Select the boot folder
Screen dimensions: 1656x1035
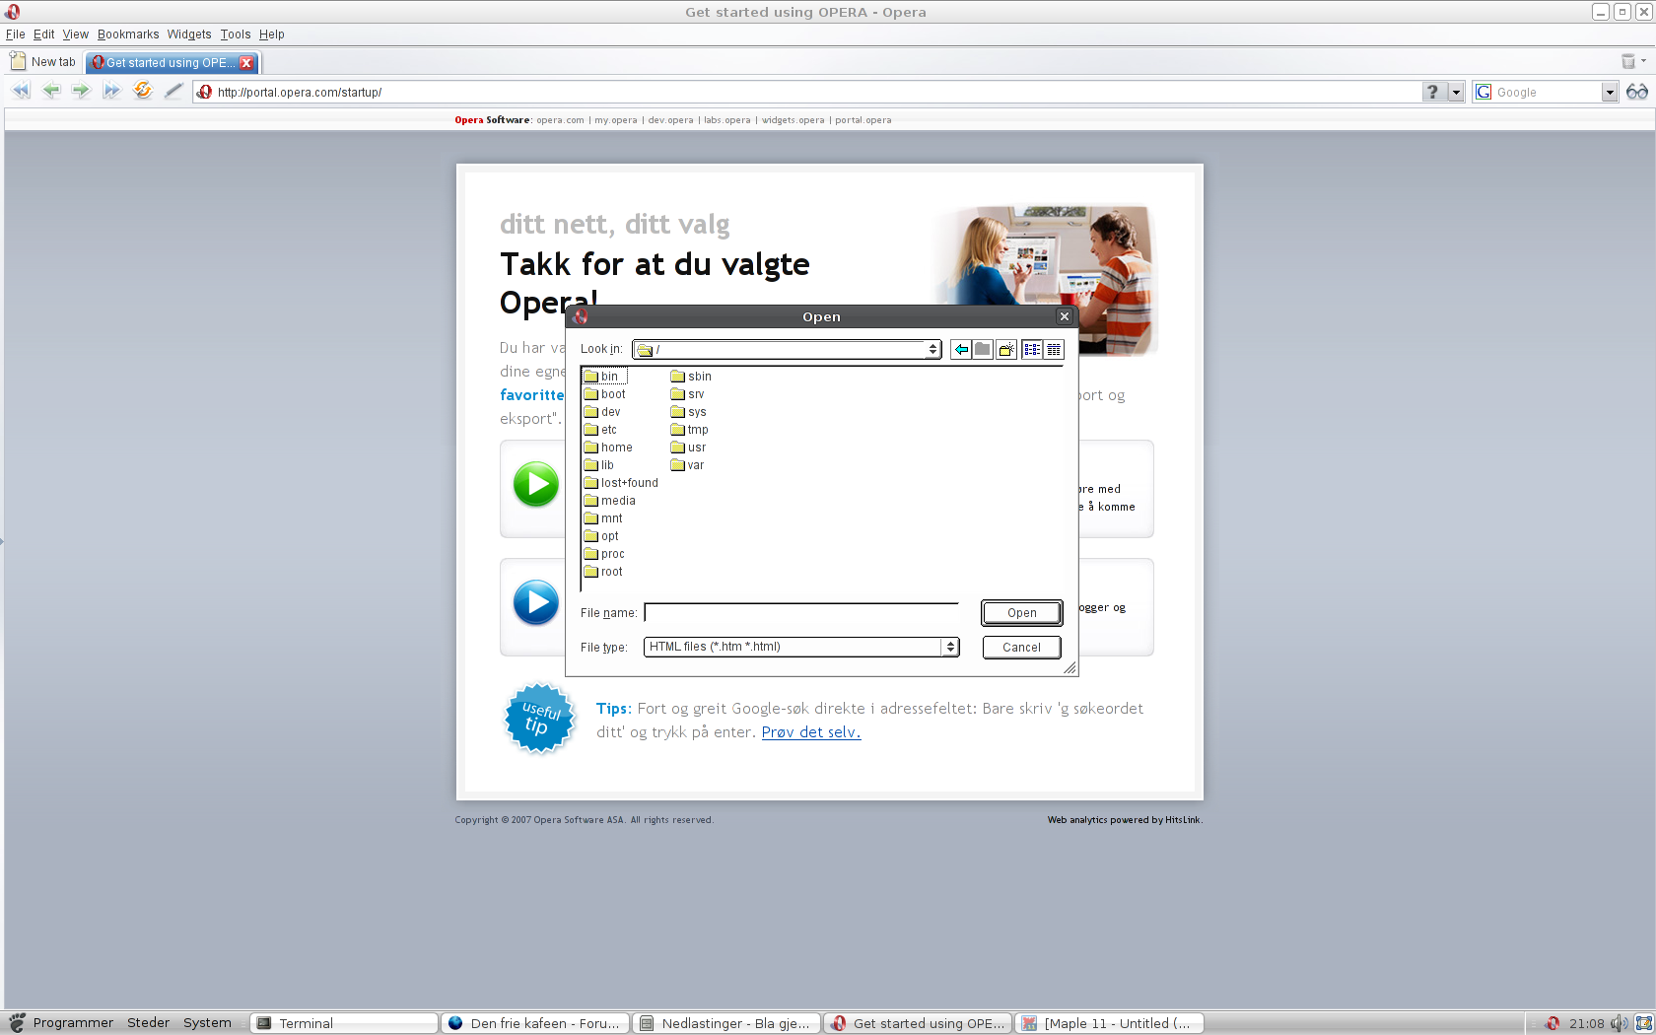(604, 394)
